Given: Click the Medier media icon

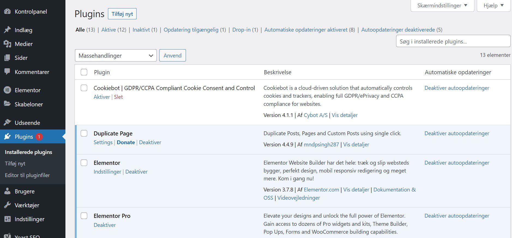Looking at the screenshot, I should click(7, 44).
